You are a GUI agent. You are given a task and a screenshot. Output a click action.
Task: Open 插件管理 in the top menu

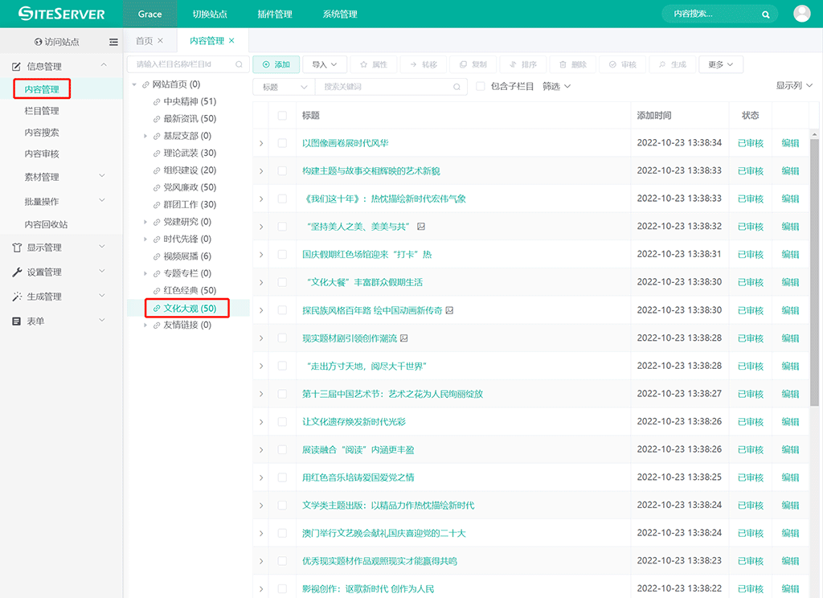(x=275, y=14)
